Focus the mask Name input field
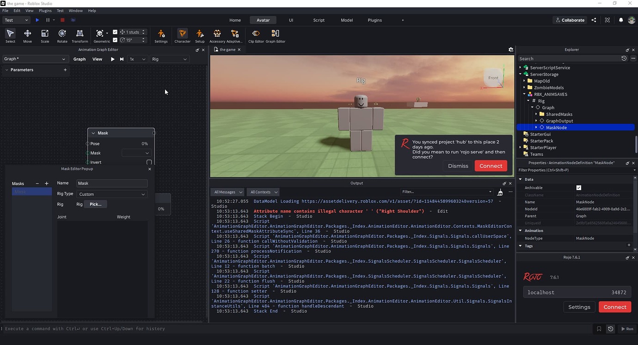The height and width of the screenshot is (345, 638). 112,183
